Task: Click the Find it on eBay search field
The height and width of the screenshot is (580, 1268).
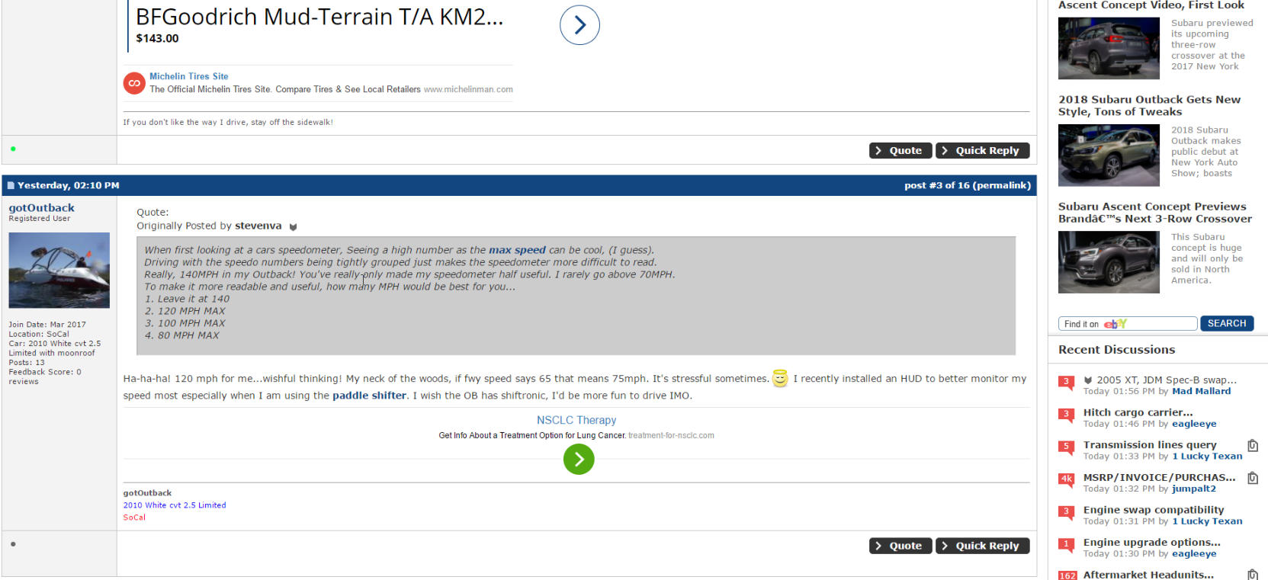Action: coord(1128,324)
